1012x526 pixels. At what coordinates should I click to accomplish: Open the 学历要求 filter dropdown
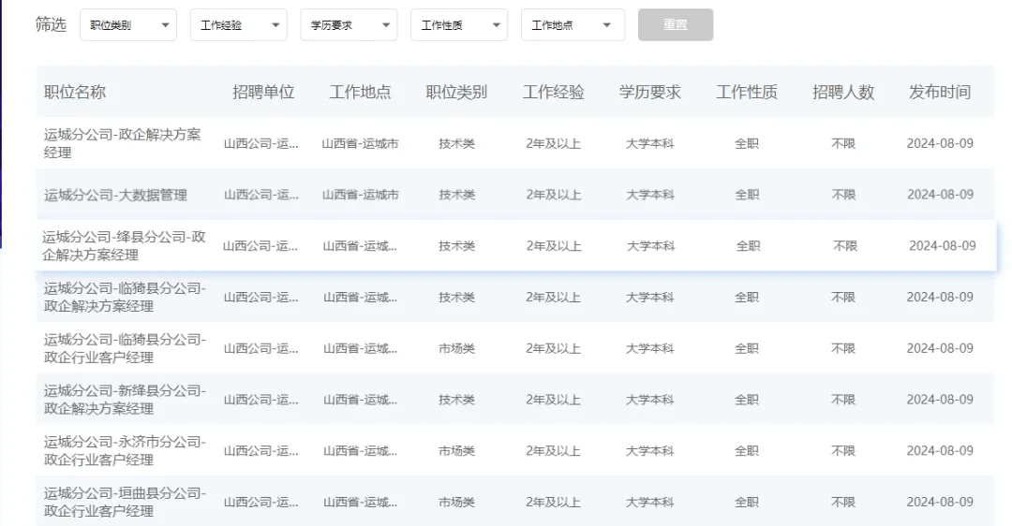click(x=349, y=25)
